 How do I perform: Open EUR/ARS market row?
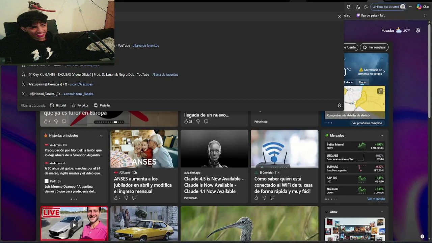point(355,168)
